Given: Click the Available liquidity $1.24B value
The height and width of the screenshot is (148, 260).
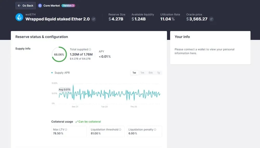Looking at the screenshot, I should click(139, 19).
